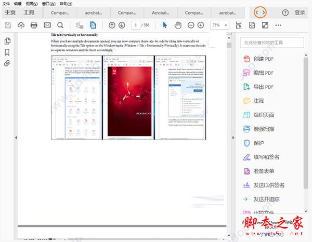This screenshot has width=312, height=242.
Task: Click the cloud upload icon
Action: tap(21, 25)
